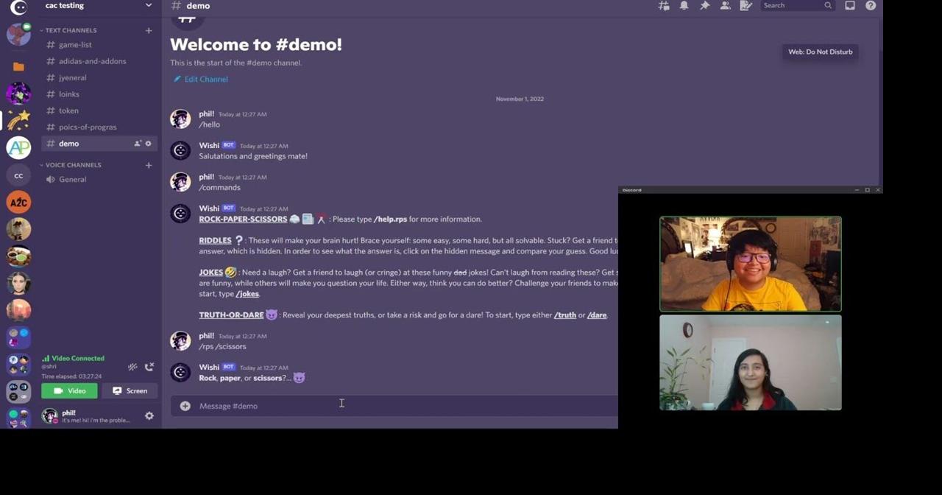
Task: Click Wishi avatar beside Rock, paper message
Action: click(180, 372)
